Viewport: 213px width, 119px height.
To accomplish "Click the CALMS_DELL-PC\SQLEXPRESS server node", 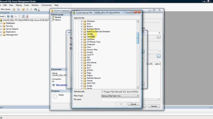I will 26,20.
